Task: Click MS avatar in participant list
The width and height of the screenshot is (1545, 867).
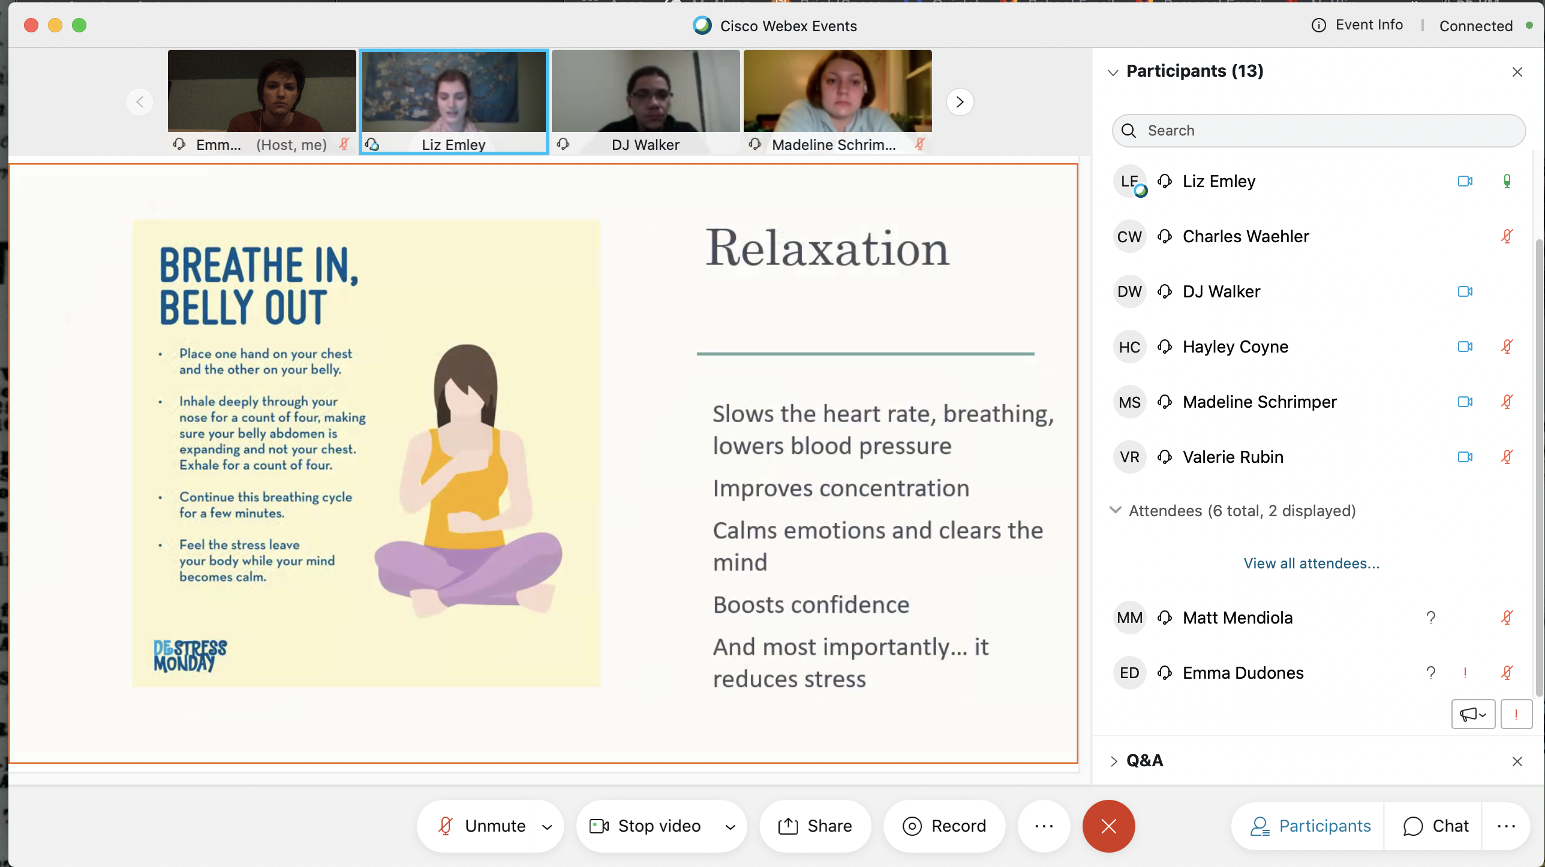Action: [x=1129, y=402]
